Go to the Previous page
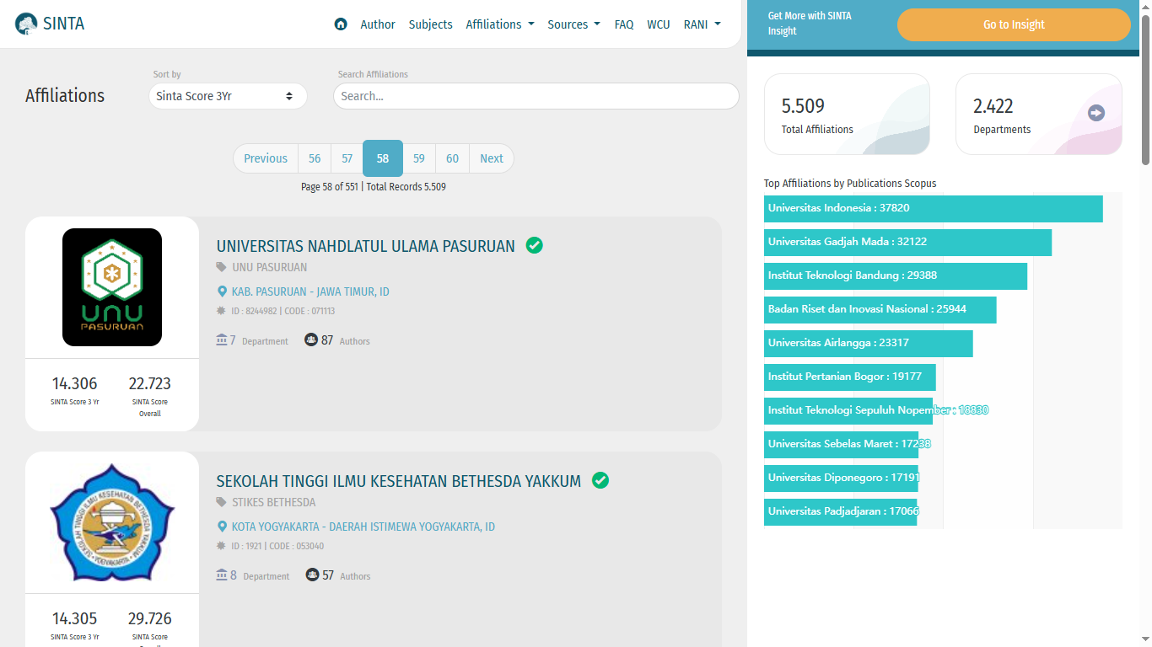 pyautogui.click(x=266, y=158)
